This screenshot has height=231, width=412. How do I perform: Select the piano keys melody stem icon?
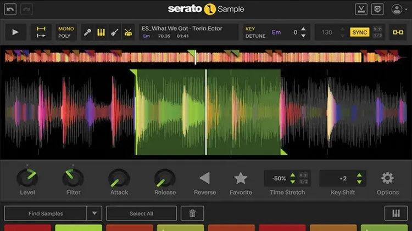101,32
